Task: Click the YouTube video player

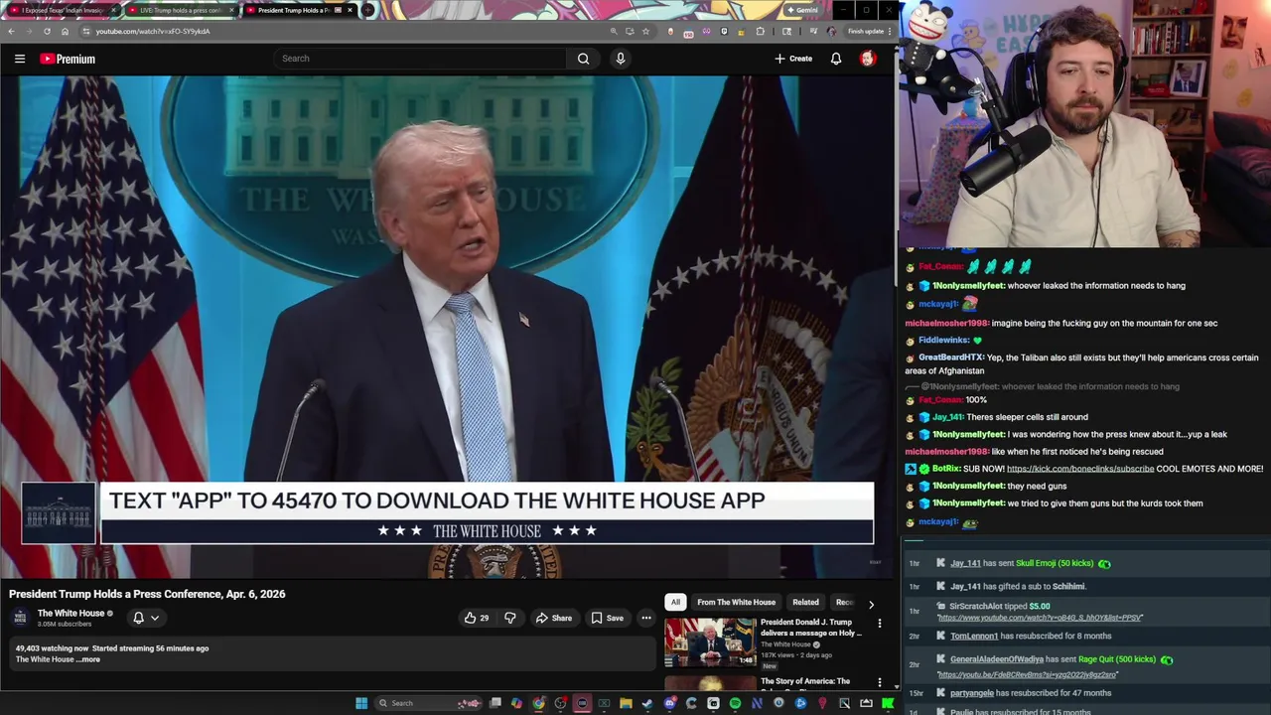Action: (x=447, y=327)
